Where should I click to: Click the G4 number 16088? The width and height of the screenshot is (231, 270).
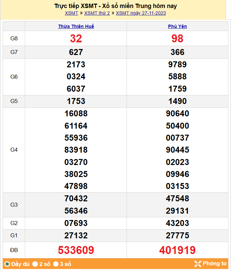pyautogui.click(x=76, y=114)
